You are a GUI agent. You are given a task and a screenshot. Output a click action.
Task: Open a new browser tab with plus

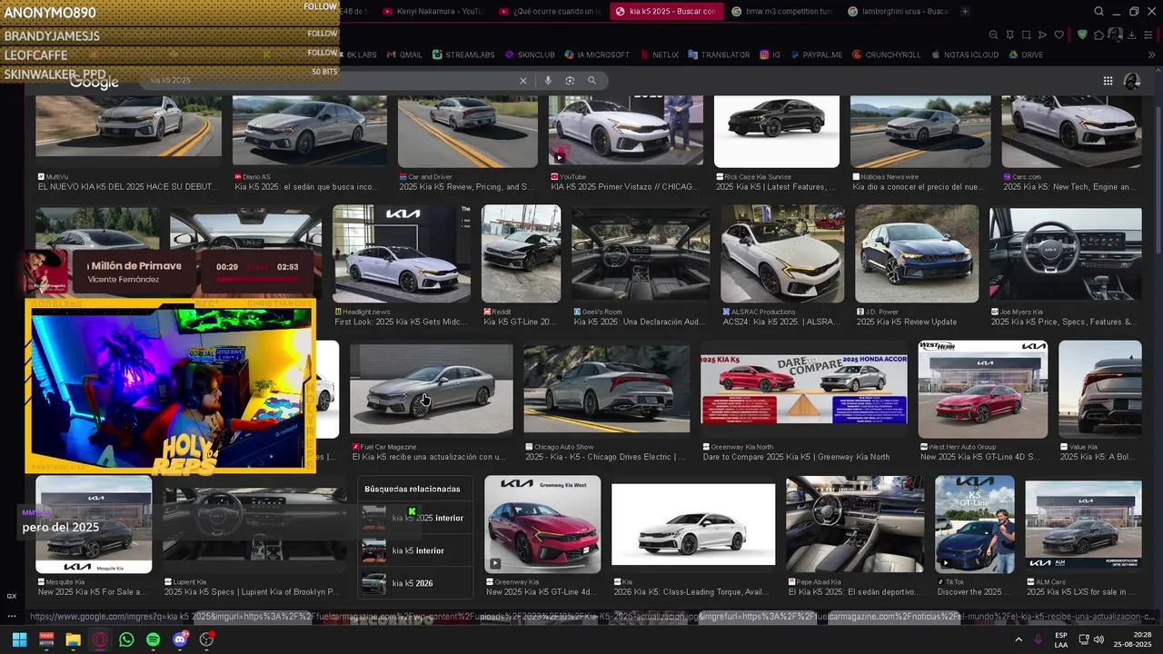tap(965, 11)
